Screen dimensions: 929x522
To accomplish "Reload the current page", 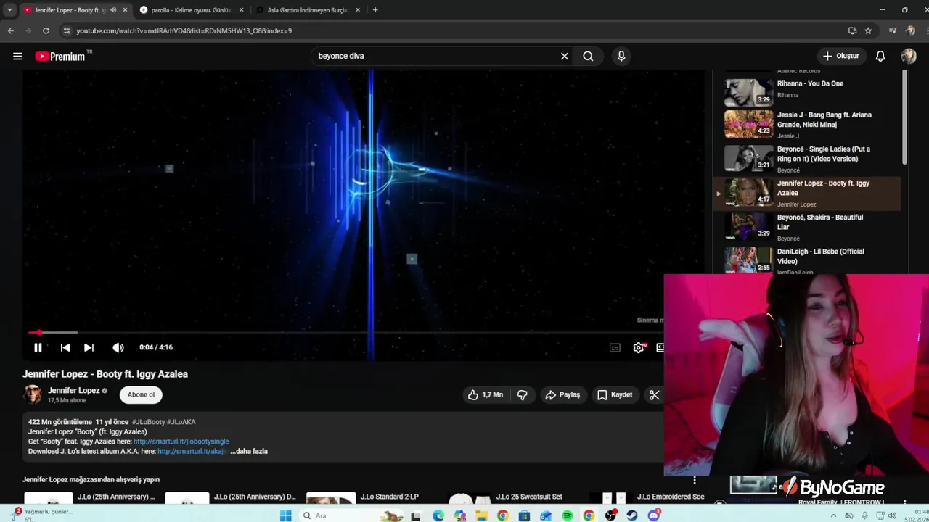I will pyautogui.click(x=46, y=30).
